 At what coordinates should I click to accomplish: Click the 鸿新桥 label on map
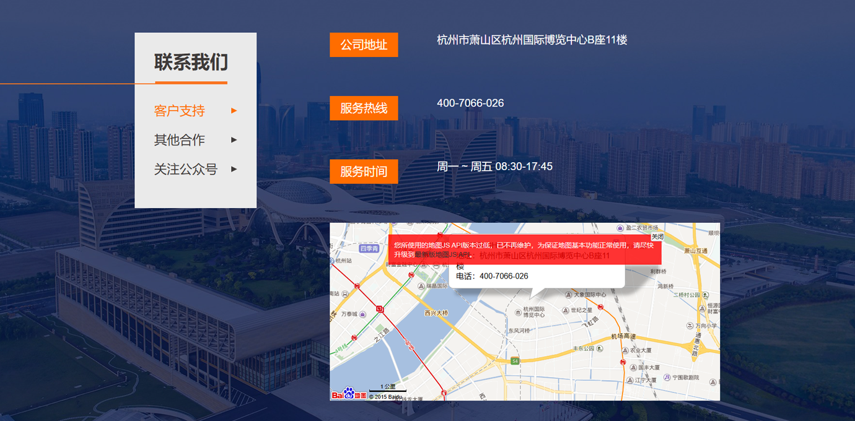(x=665, y=286)
